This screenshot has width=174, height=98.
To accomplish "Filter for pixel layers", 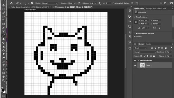I will [152, 48].
